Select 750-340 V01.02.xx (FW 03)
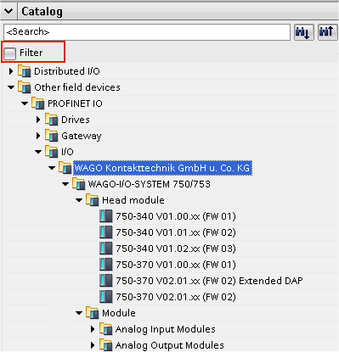The image size is (339, 352). (176, 249)
